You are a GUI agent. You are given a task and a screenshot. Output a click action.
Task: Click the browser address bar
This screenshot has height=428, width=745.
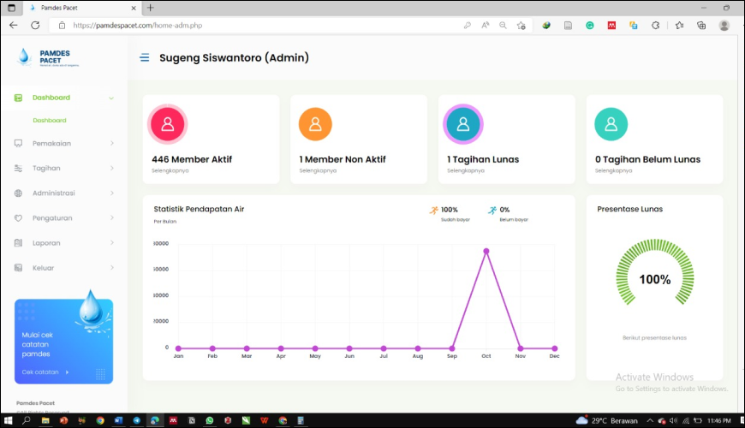tap(257, 26)
